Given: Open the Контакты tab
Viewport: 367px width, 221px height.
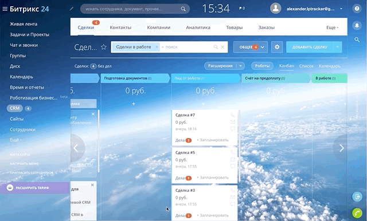Looking at the screenshot, I should (x=120, y=27).
